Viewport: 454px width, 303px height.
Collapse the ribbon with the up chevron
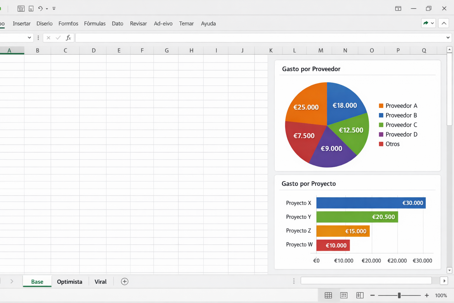click(444, 23)
